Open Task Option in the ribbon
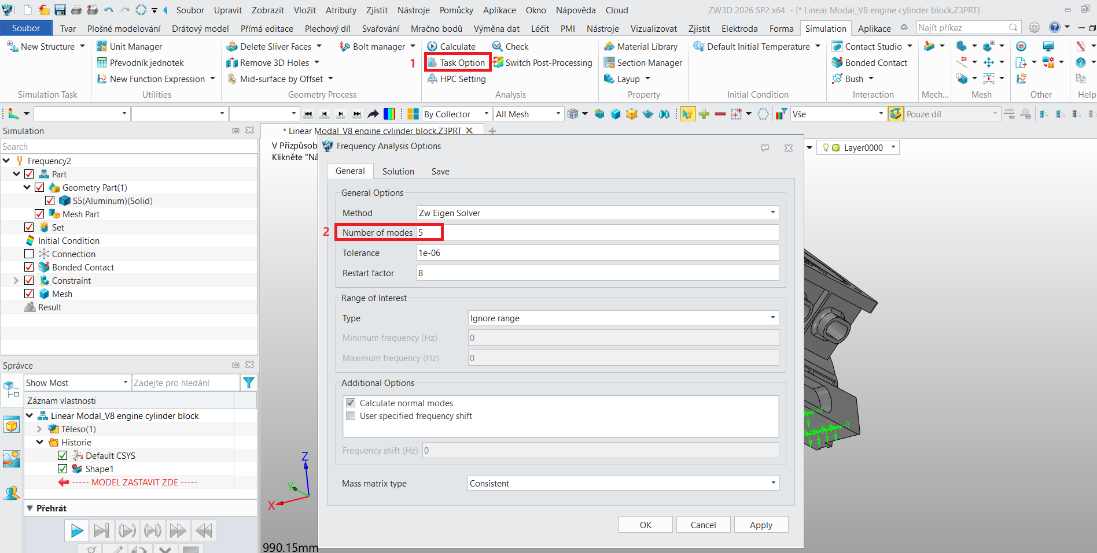 pyautogui.click(x=457, y=62)
